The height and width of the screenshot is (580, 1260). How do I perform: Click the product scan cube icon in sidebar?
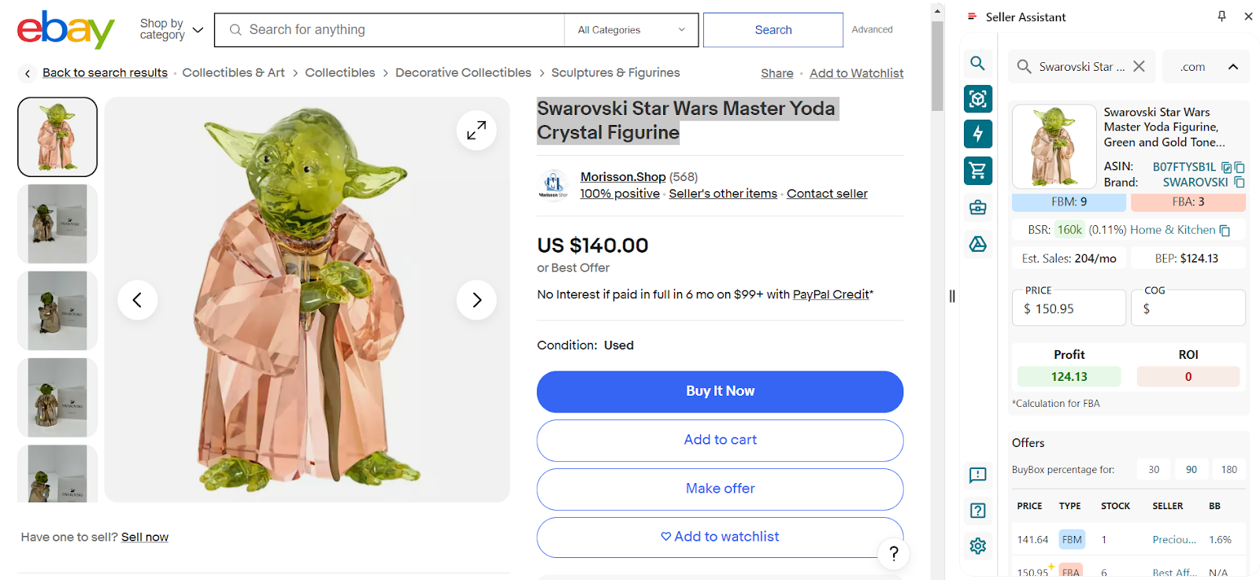978,98
